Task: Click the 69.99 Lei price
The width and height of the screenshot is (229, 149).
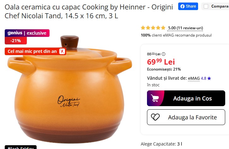Action: [x=161, y=62]
